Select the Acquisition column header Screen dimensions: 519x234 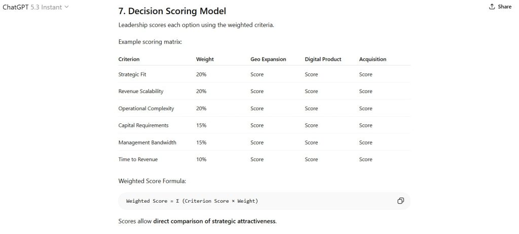373,59
